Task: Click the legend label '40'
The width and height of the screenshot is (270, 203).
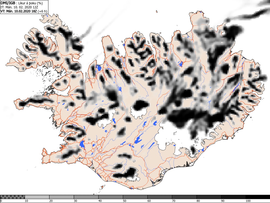Action: click(100, 201)
